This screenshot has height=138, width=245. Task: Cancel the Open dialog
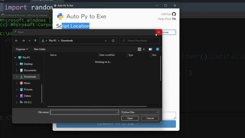(x=150, y=118)
